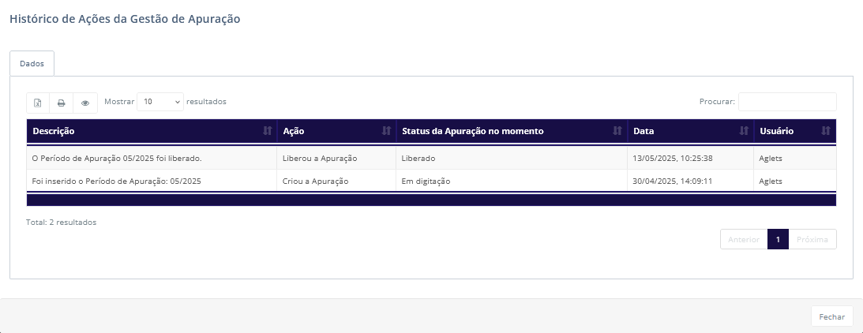Go to Próxima page

(812, 239)
